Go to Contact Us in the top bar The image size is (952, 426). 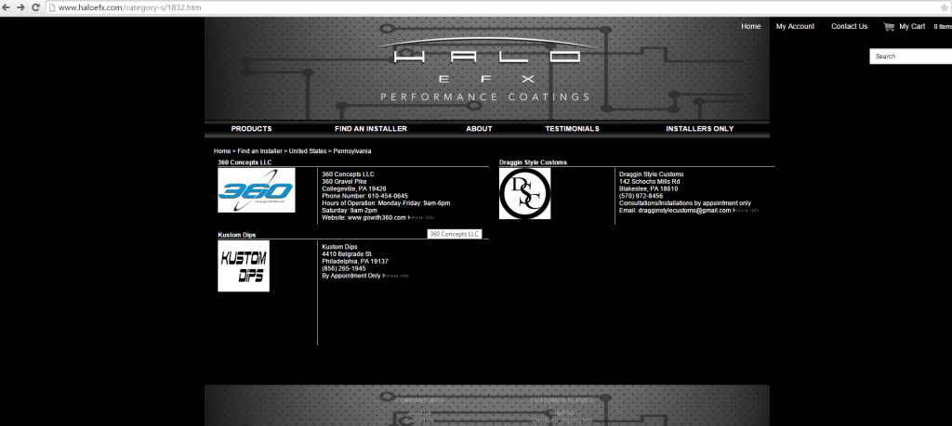point(849,27)
